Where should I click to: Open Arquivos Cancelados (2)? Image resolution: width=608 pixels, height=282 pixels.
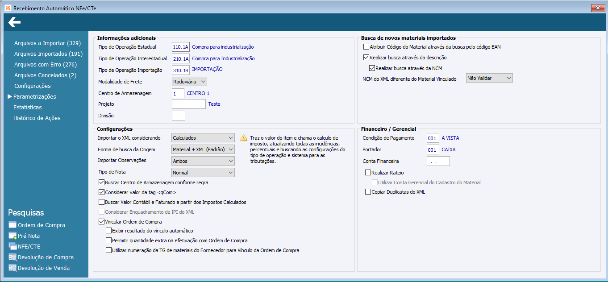tap(45, 75)
